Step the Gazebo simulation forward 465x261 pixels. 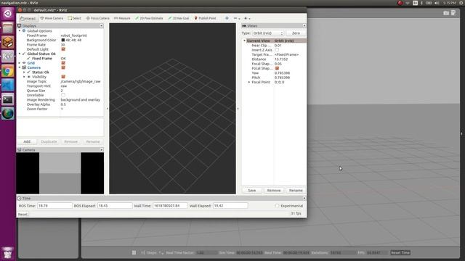[143, 253]
